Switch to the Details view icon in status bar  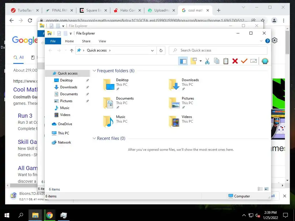260,189
